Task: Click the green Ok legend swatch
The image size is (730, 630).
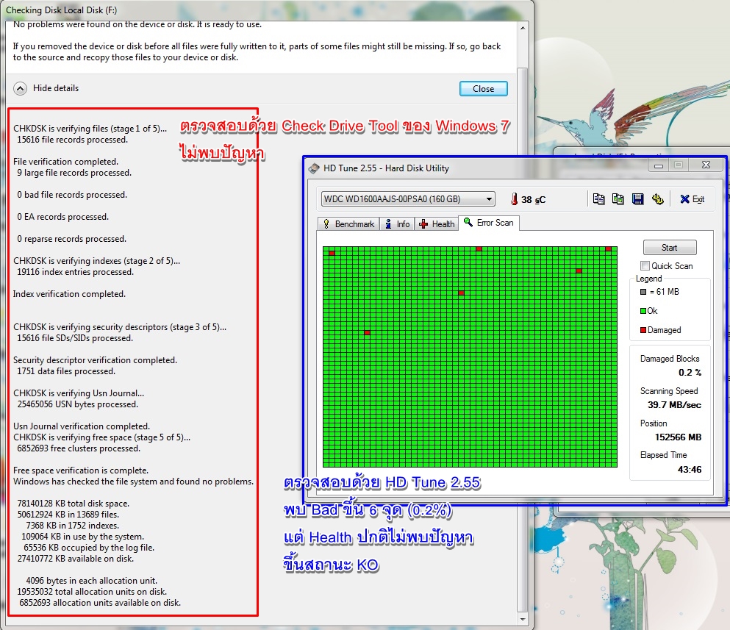Action: [643, 311]
